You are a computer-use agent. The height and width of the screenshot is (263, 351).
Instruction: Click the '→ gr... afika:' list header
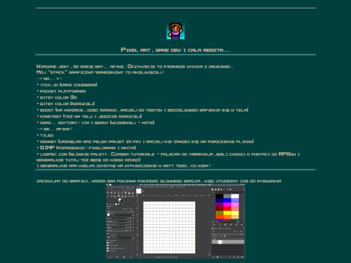(55, 129)
